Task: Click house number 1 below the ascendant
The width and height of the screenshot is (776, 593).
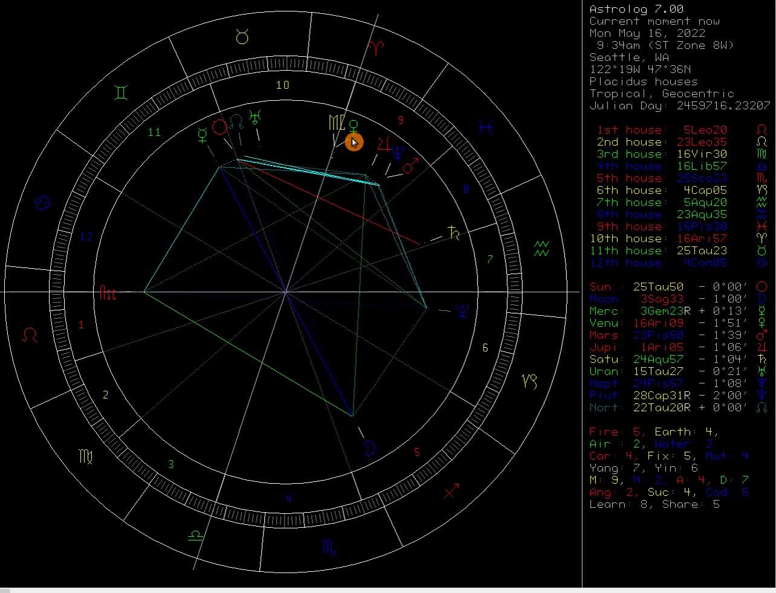Action: pos(81,325)
